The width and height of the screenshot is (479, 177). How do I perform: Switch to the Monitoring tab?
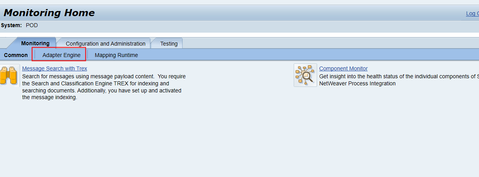click(35, 43)
